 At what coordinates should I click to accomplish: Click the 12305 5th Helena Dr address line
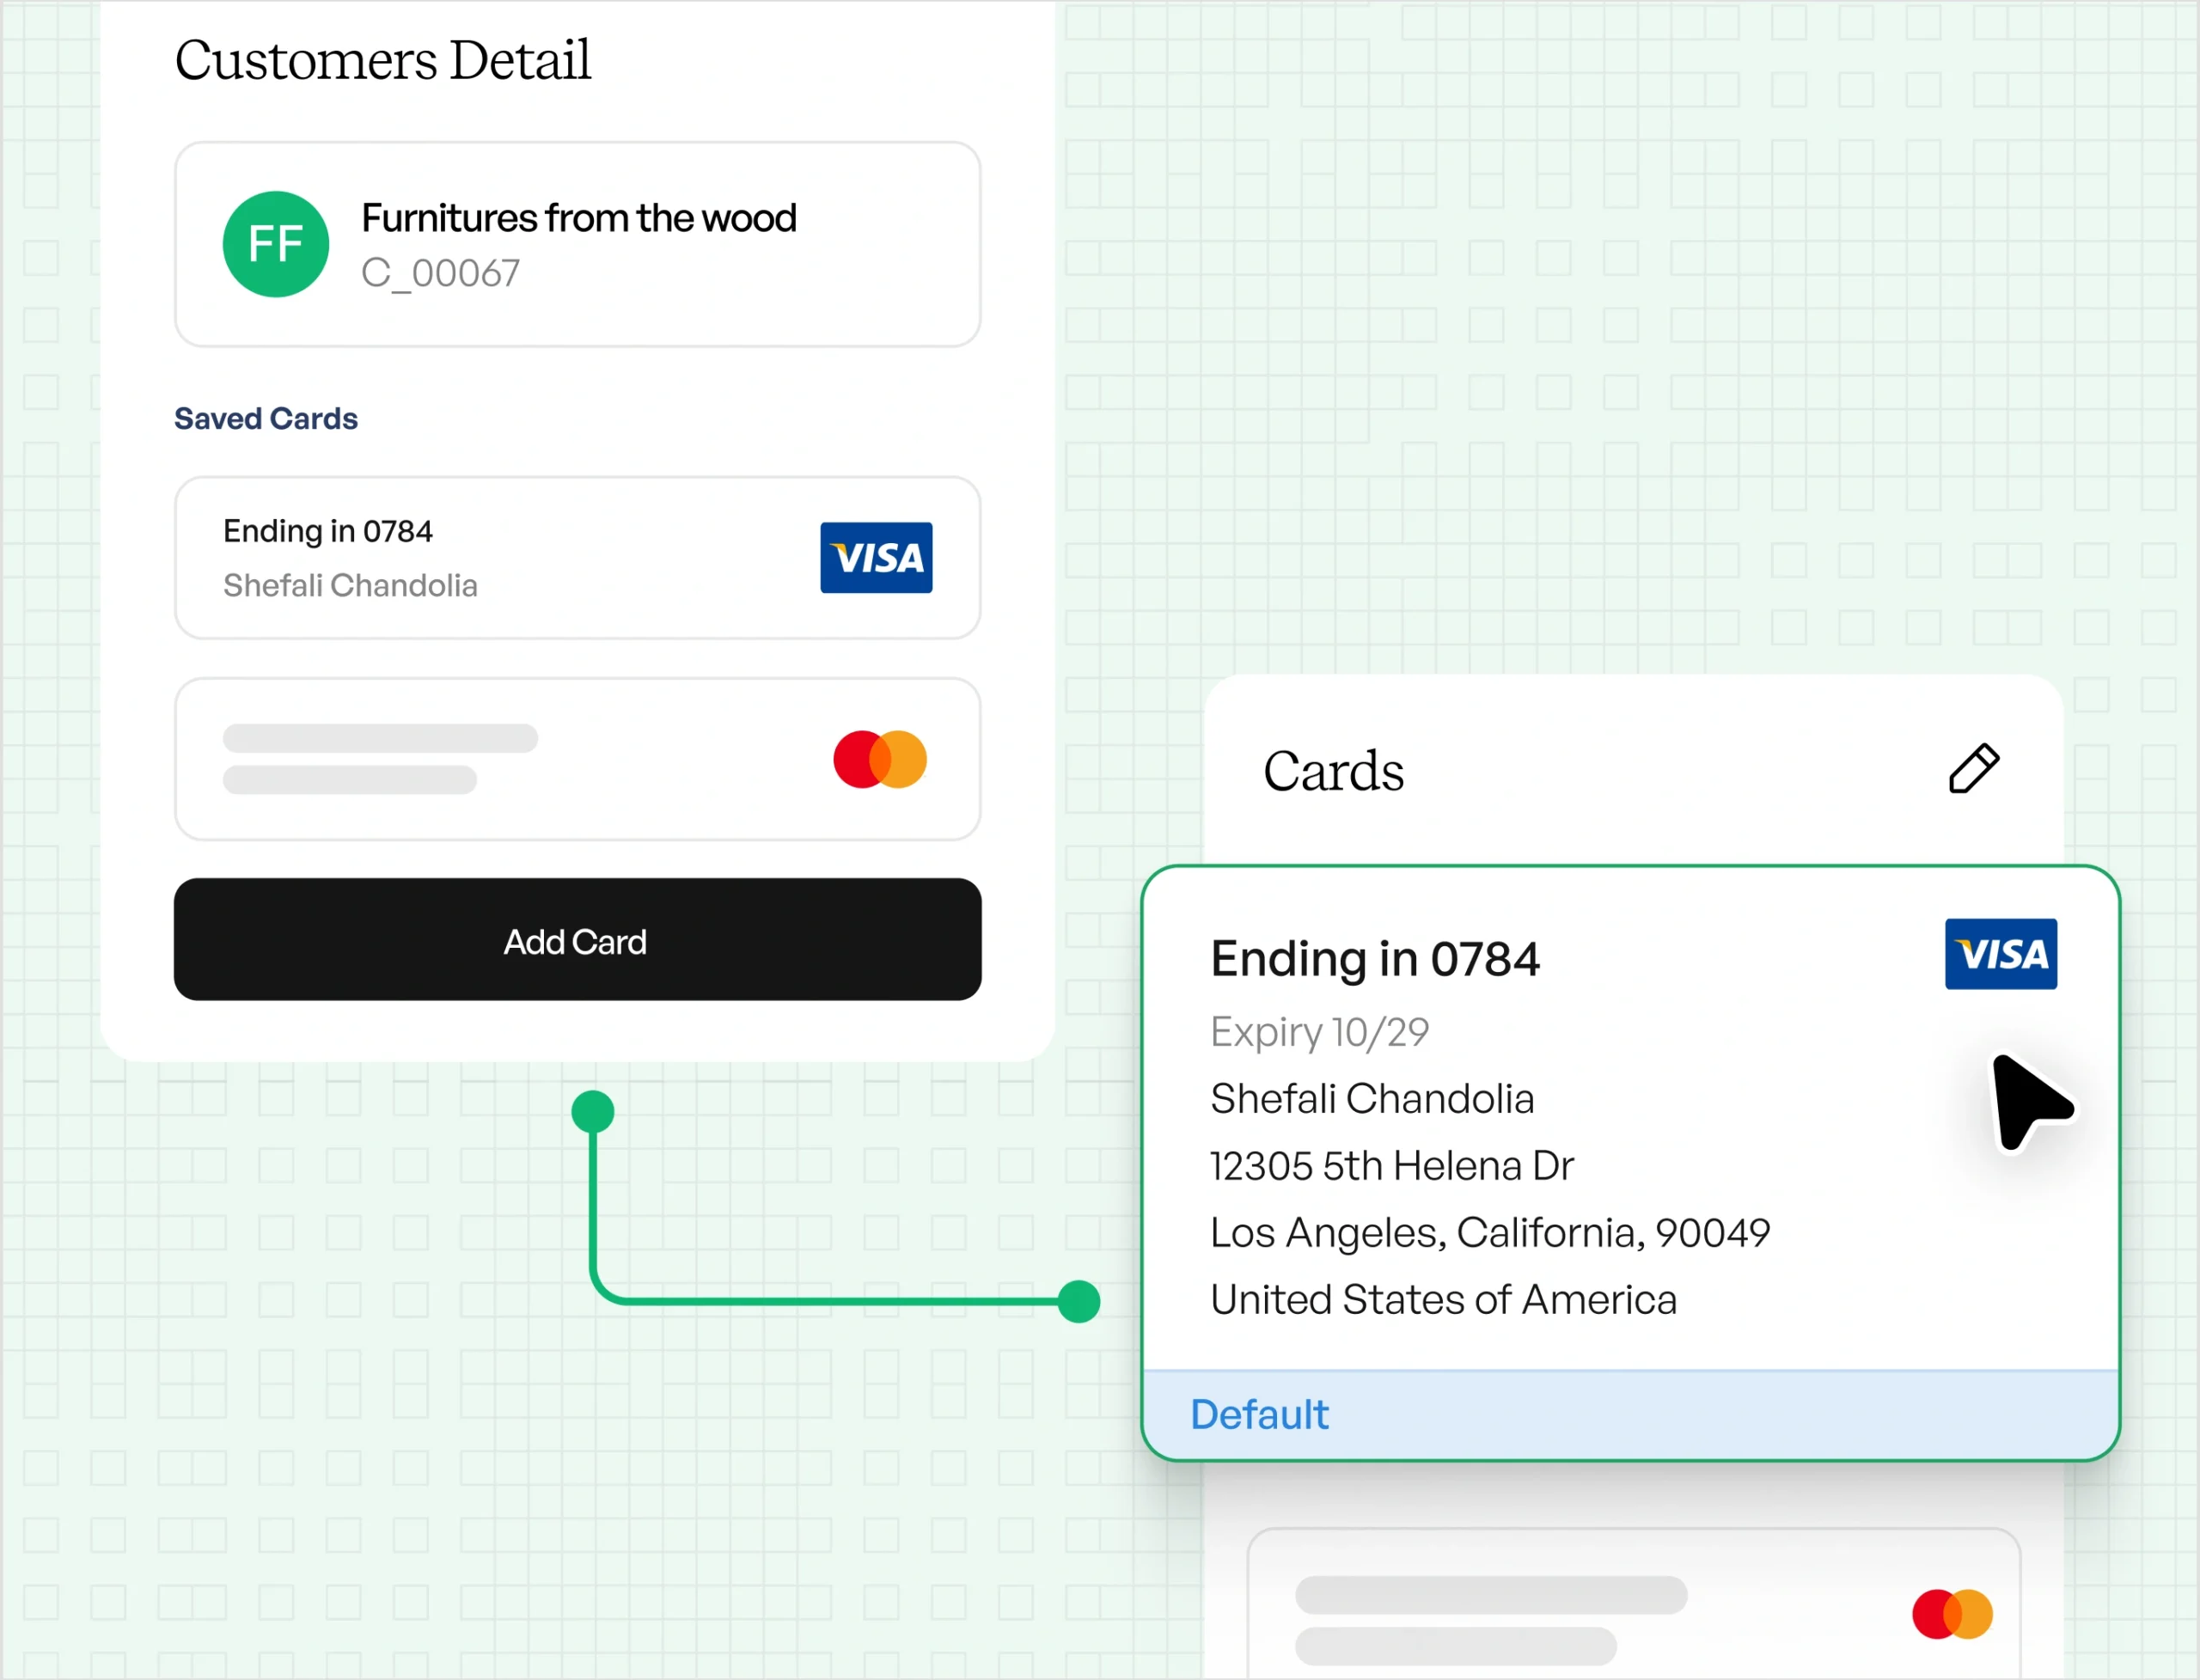click(x=1391, y=1166)
